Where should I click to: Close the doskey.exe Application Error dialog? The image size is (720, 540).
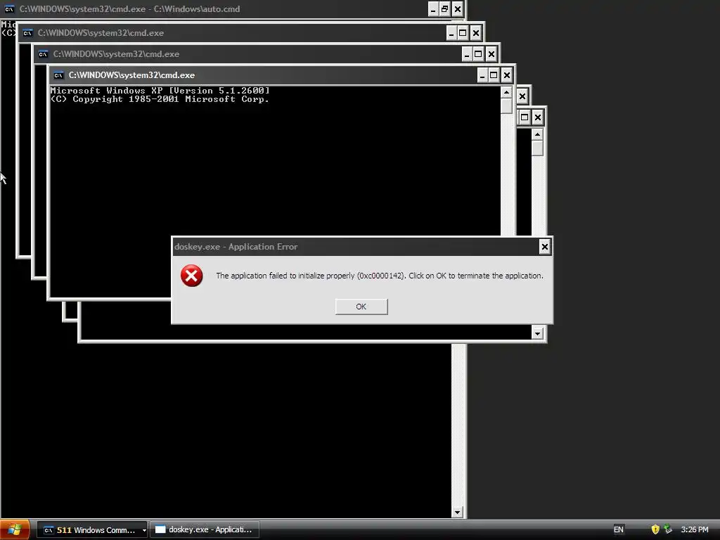pos(545,247)
